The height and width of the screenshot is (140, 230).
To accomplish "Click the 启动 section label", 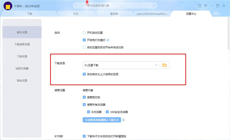I will pos(57,33).
